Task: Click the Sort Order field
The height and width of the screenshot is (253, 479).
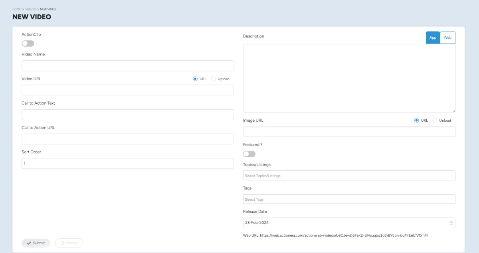Action: (128, 163)
